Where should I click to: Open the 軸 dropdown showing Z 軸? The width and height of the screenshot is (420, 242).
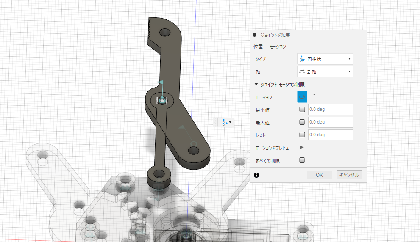[325, 71]
